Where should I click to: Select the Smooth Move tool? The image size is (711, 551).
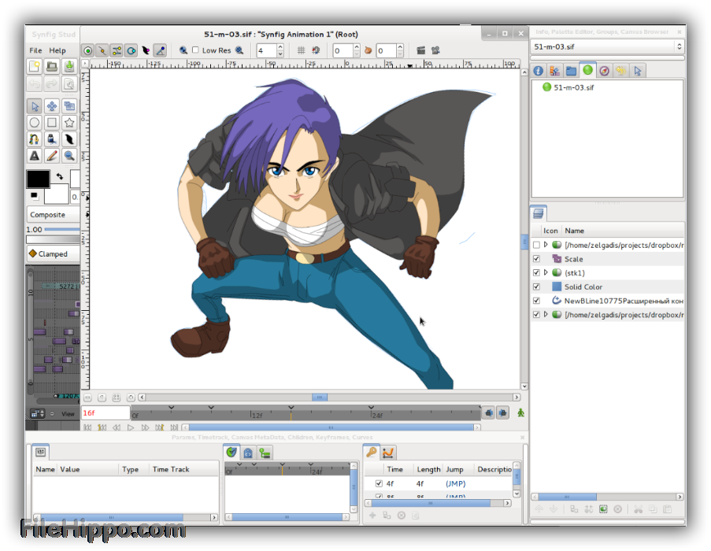point(52,106)
